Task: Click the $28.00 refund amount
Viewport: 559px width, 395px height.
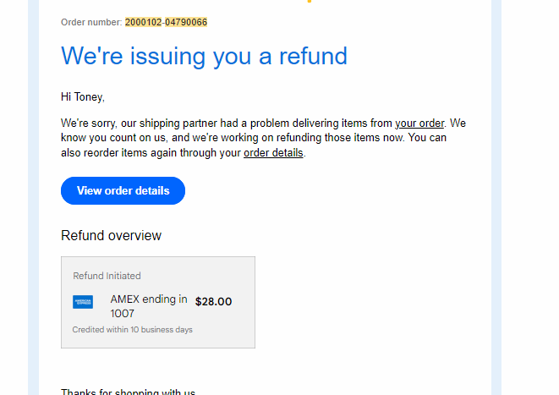Action: pyautogui.click(x=214, y=302)
